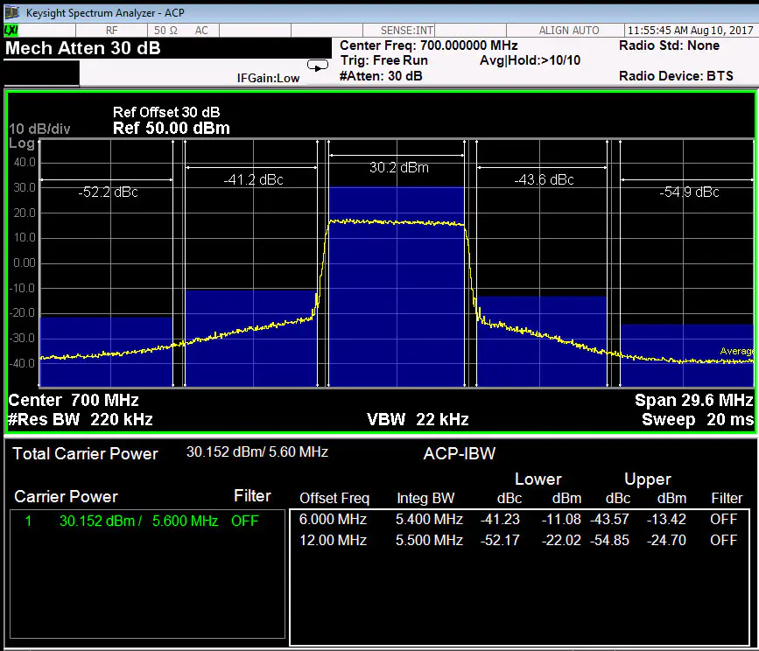Click the RF input indicator
The height and width of the screenshot is (651, 759).
click(112, 31)
